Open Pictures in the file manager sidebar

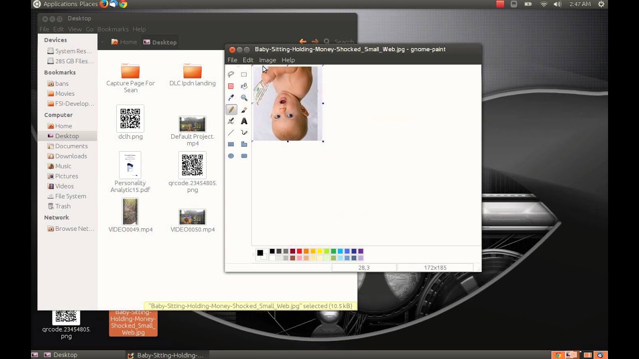tap(66, 176)
